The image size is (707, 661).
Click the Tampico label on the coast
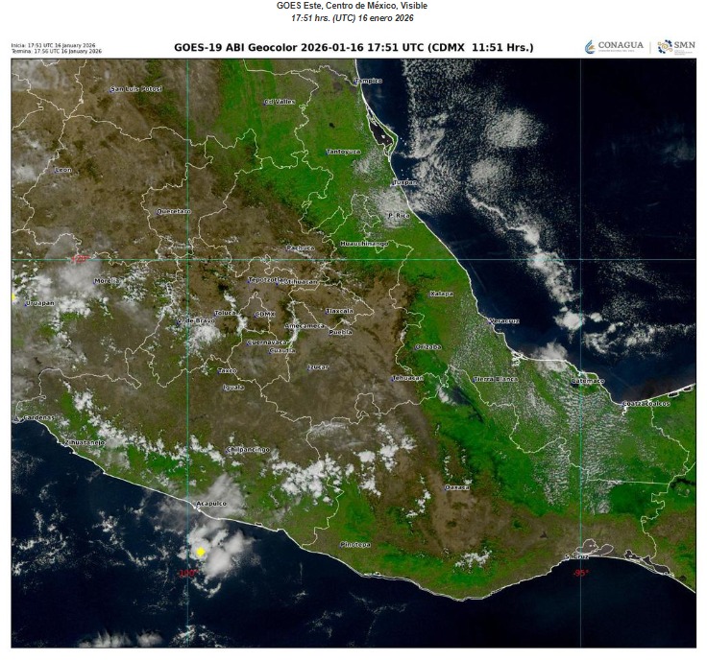coord(369,82)
